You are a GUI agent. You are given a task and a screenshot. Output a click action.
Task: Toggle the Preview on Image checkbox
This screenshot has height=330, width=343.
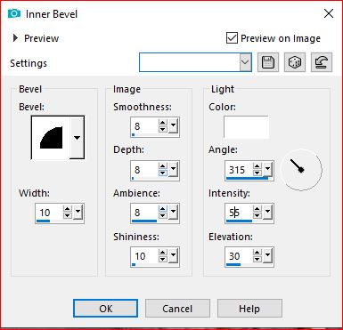232,38
